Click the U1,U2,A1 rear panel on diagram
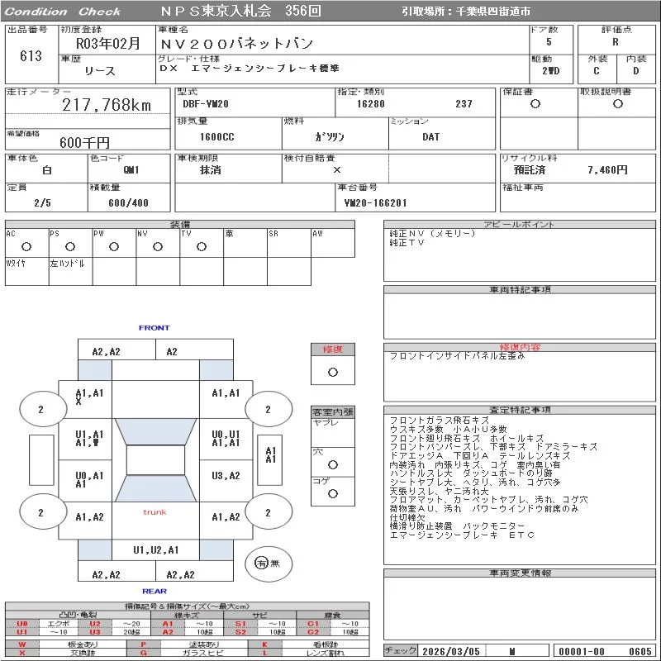The image size is (661, 661). [156, 550]
